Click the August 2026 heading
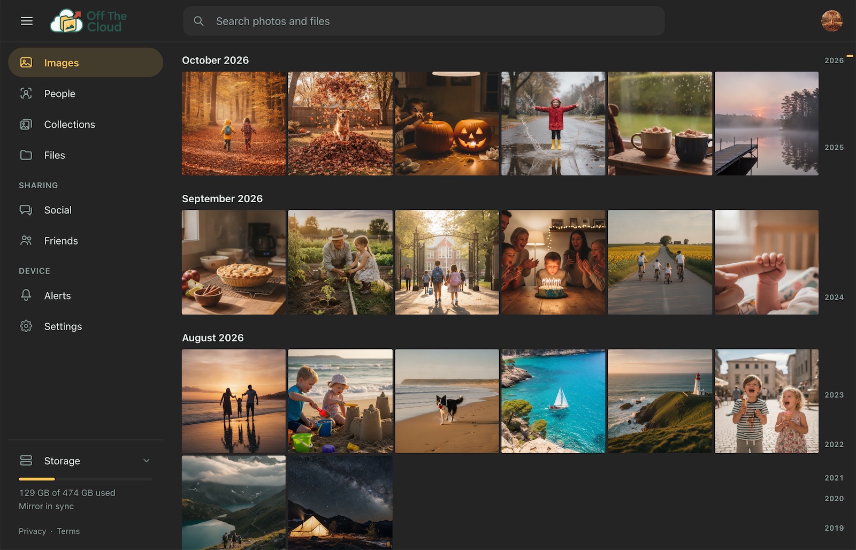 [213, 338]
